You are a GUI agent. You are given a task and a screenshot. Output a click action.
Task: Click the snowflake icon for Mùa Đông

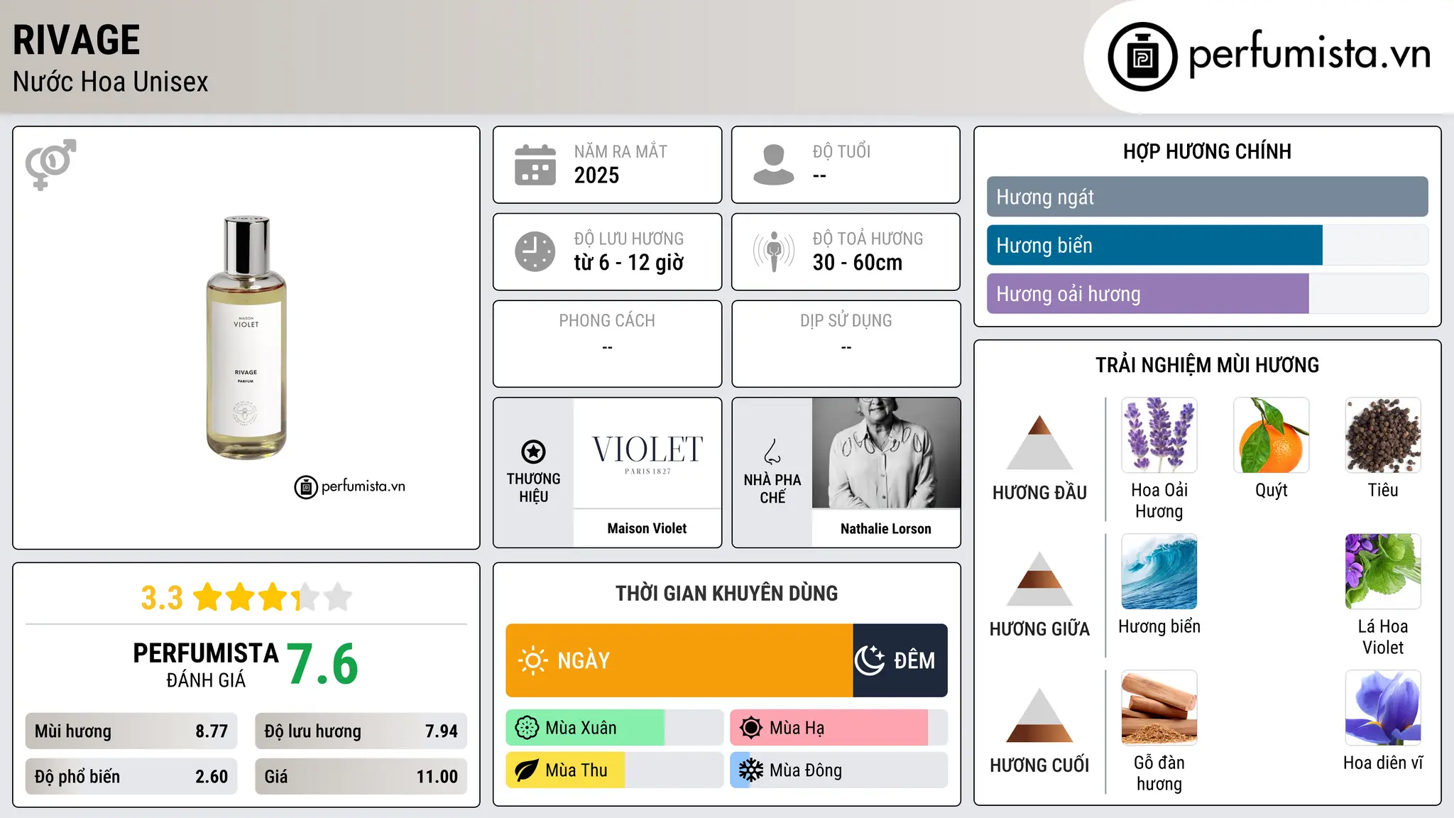751,770
